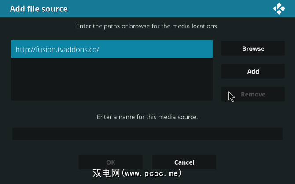295x184 pixels.
Task: Select the http://fusion.tvaddons.co/ path entry
Action: [x=112, y=49]
